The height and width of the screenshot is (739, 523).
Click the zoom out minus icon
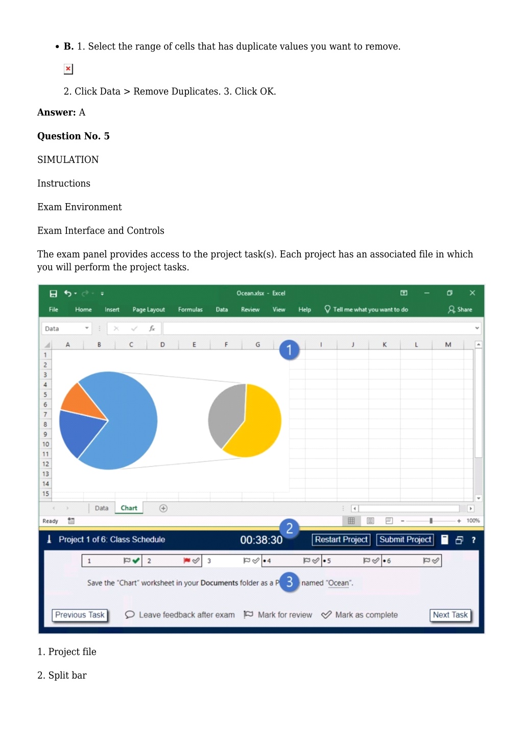pos(402,521)
